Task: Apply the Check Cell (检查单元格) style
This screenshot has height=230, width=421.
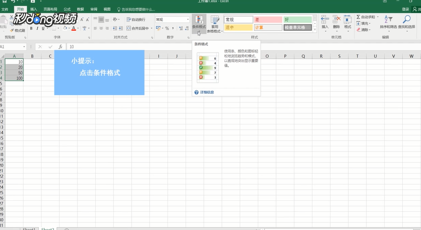Action: coord(298,27)
